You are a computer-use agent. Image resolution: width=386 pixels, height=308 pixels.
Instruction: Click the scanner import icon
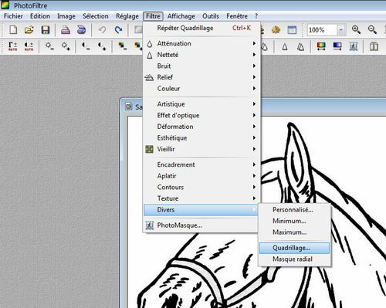[x=81, y=30]
